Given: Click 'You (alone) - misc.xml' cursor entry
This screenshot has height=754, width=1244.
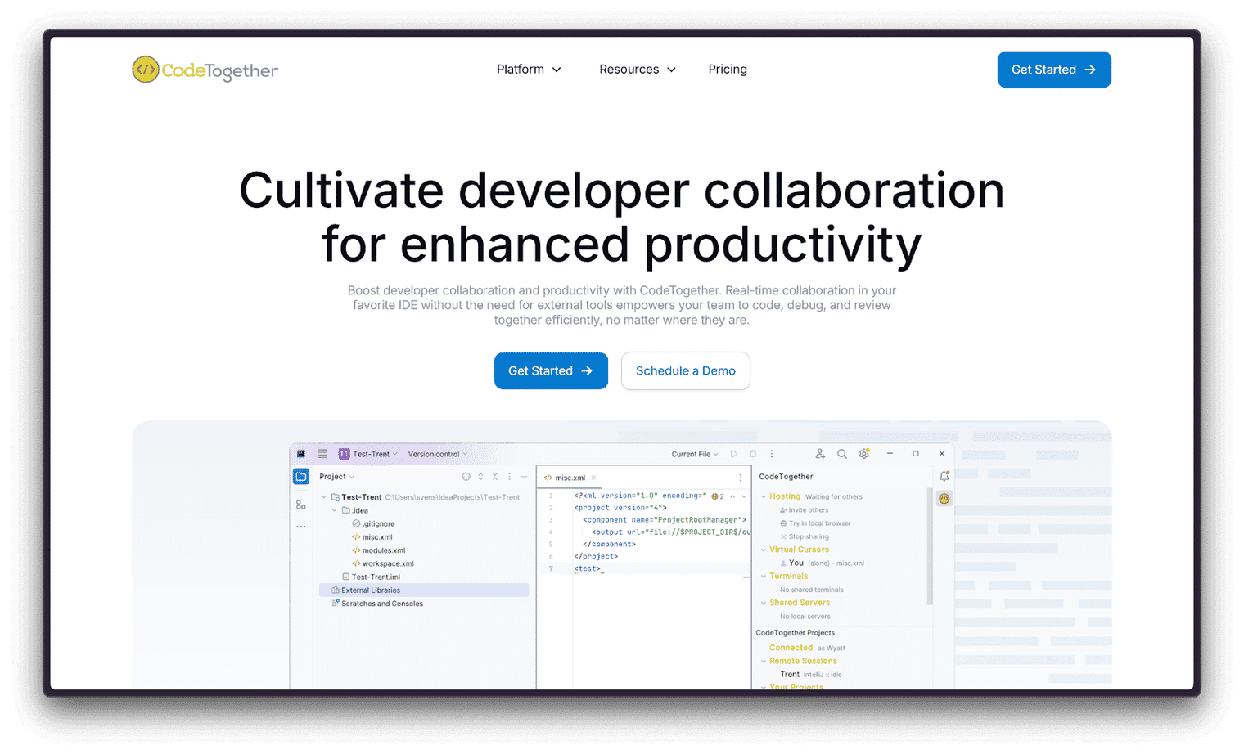Looking at the screenshot, I should coord(822,563).
